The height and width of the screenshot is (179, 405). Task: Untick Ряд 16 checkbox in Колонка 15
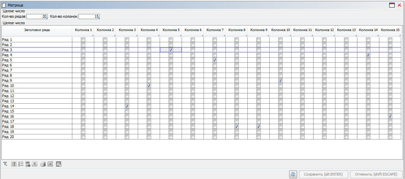(390, 116)
